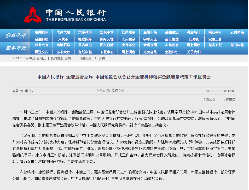Image resolution: width=249 pixels, height=190 pixels.
Task: Go to 货币政策 section
Action: pos(85,32)
